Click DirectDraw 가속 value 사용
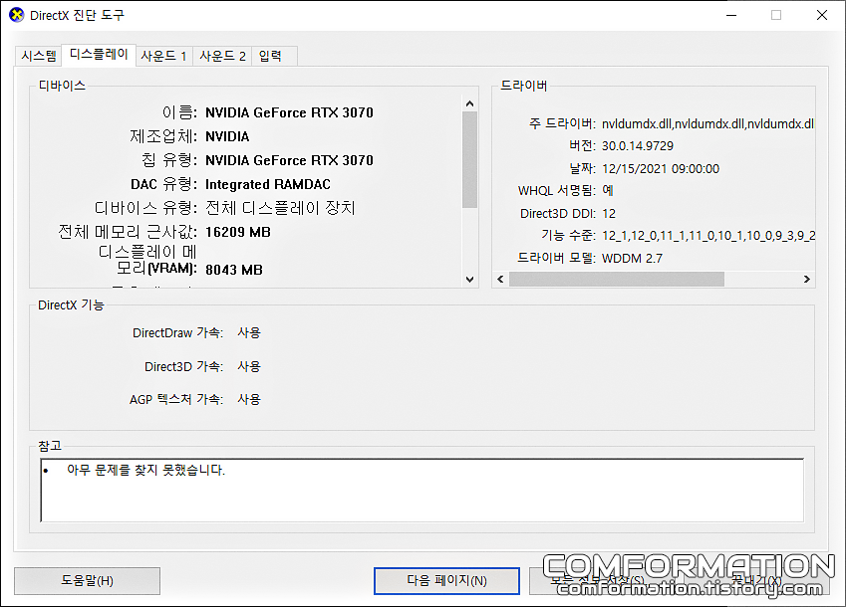Image resolution: width=846 pixels, height=607 pixels. coord(249,332)
